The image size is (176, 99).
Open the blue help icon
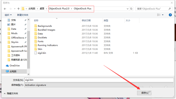[x=170, y=15]
